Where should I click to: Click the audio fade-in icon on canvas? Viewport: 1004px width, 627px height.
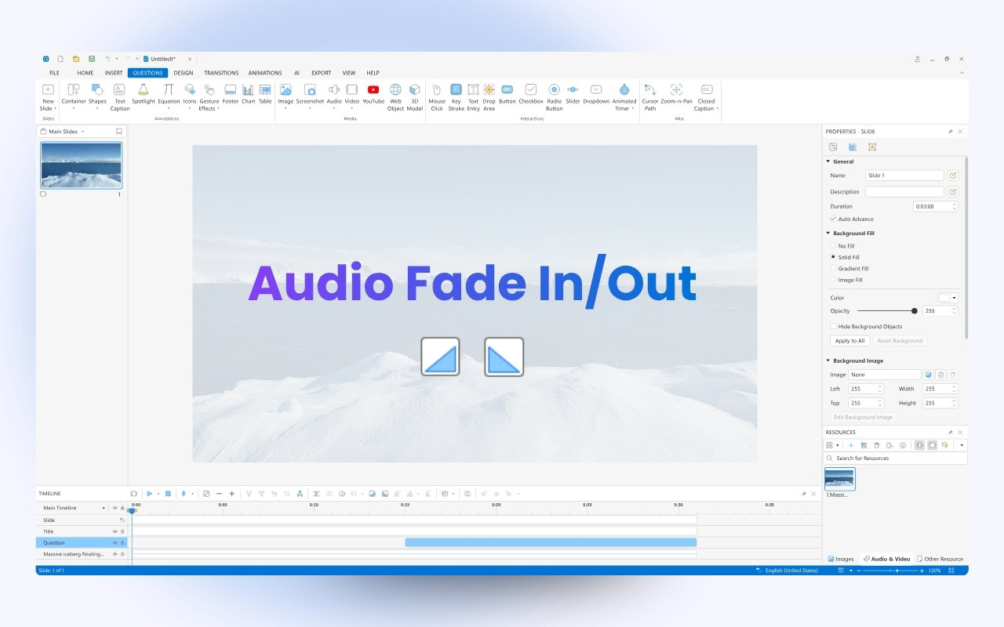(440, 357)
